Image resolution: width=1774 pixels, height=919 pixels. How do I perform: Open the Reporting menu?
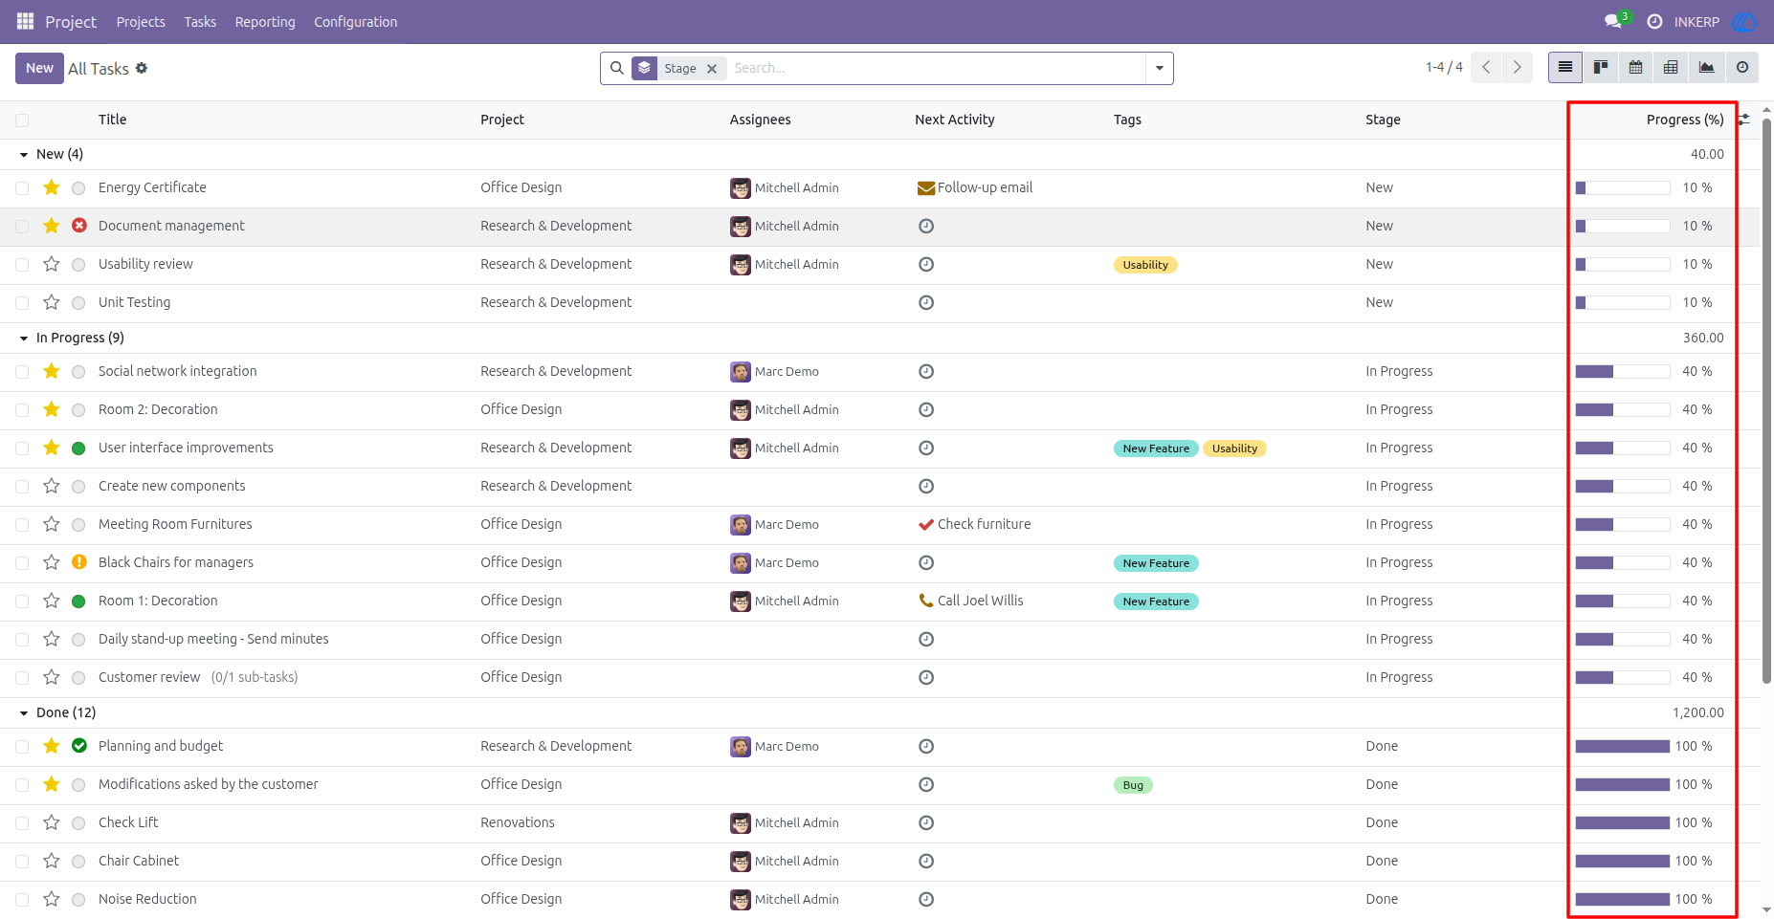click(x=265, y=21)
